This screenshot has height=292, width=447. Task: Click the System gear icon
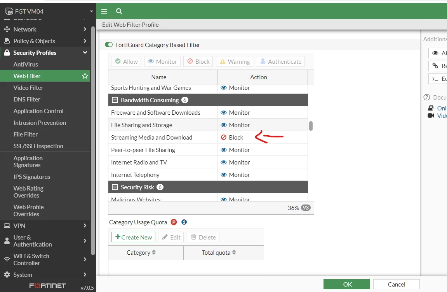(7, 275)
